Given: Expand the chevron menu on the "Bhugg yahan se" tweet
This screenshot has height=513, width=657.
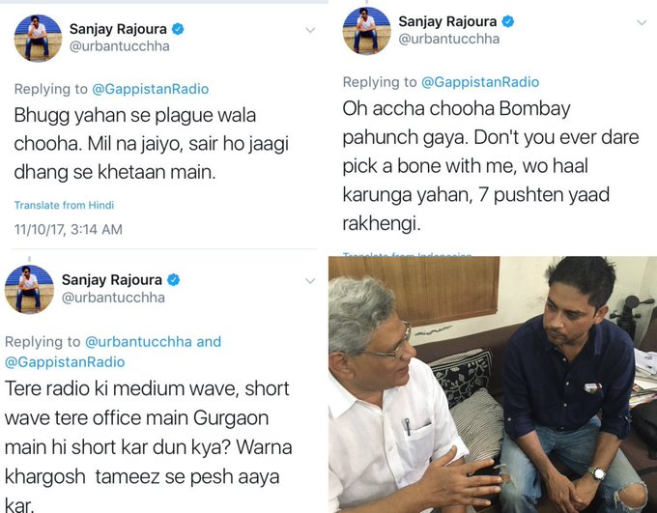Looking at the screenshot, I should (x=310, y=30).
